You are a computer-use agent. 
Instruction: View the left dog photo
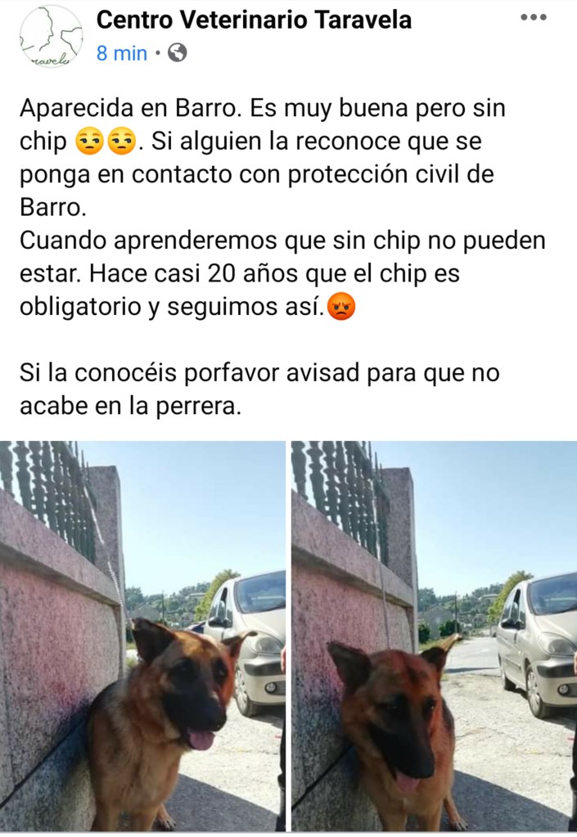coord(142,637)
